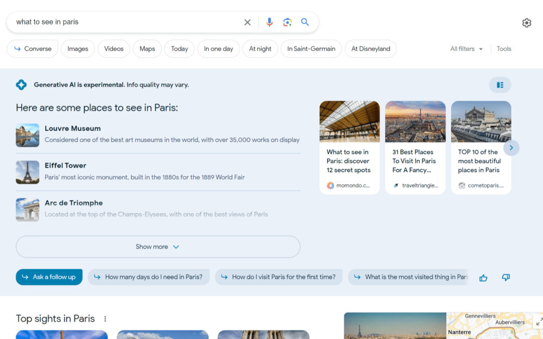Click the Paris map preview

pyautogui.click(x=495, y=326)
